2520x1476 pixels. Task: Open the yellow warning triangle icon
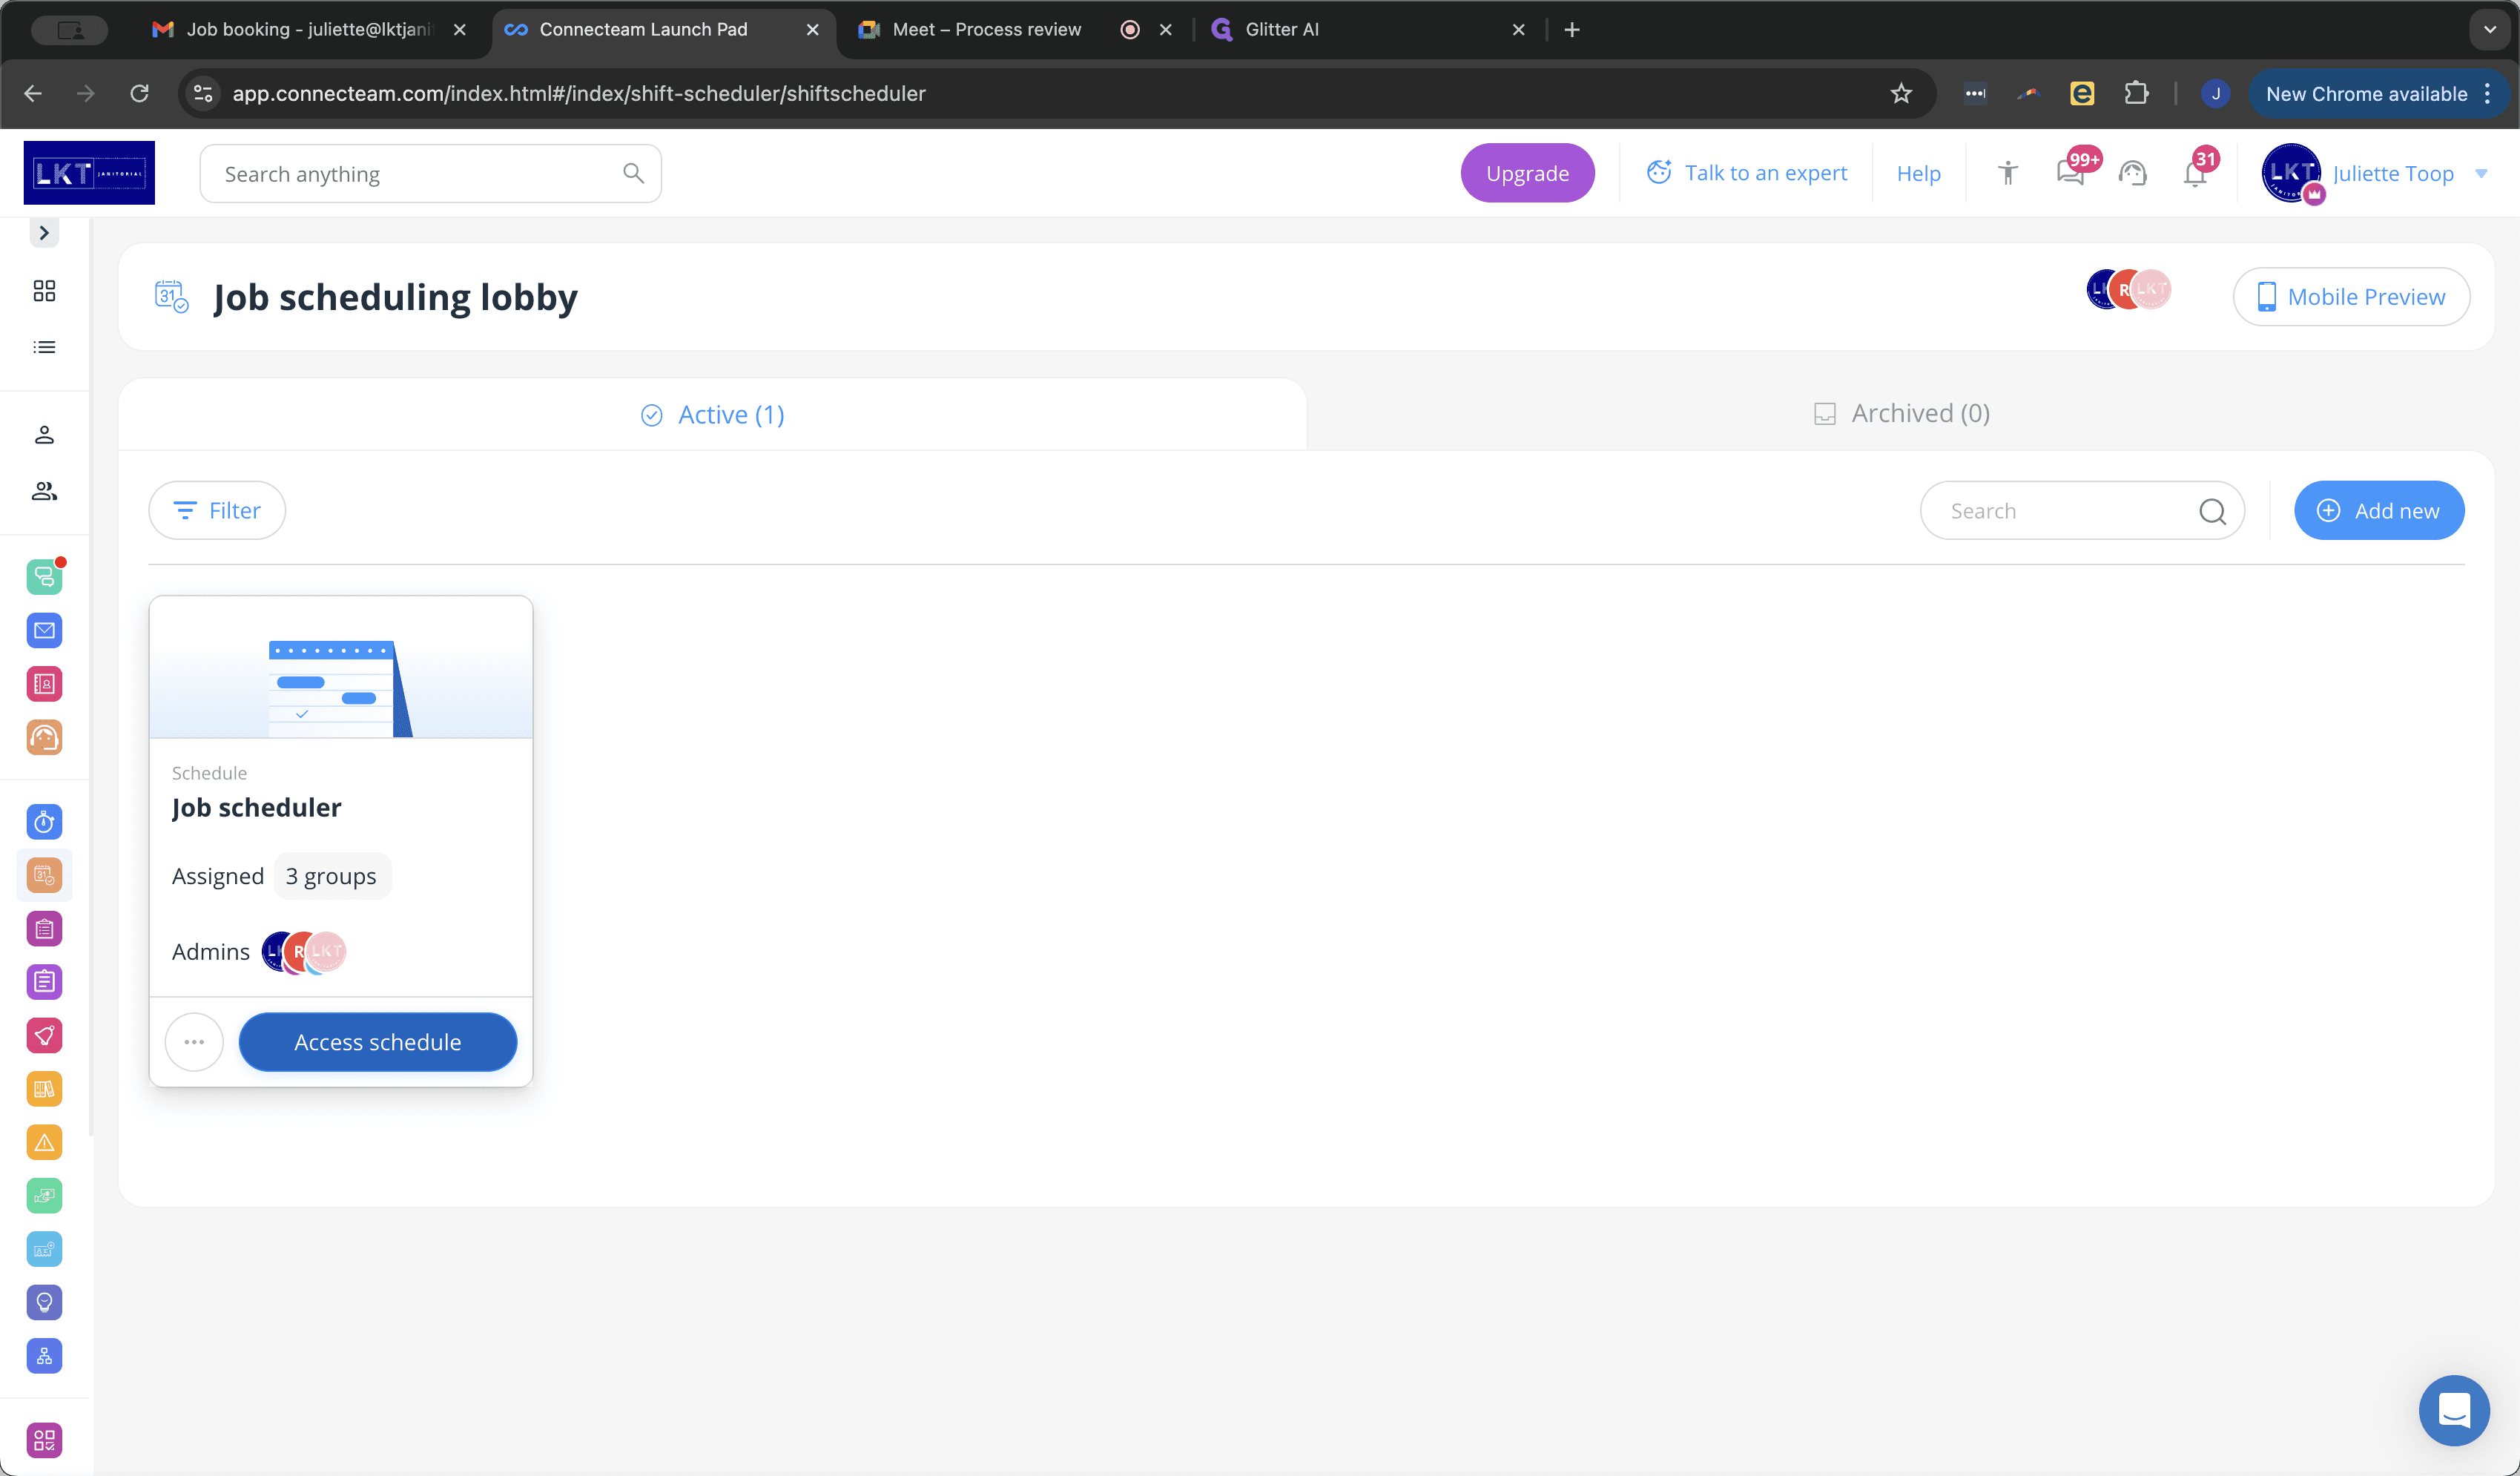(x=44, y=1142)
